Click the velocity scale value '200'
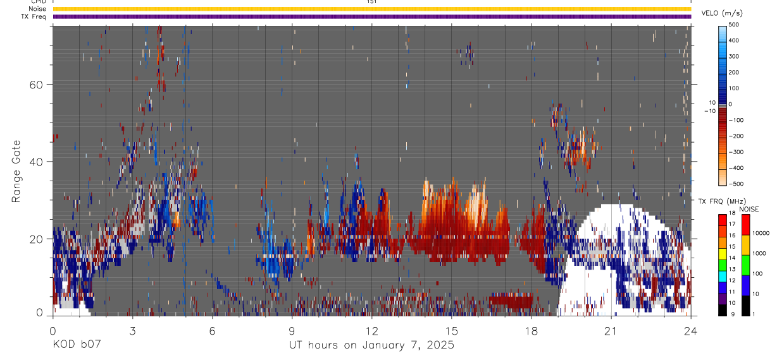 (734, 72)
